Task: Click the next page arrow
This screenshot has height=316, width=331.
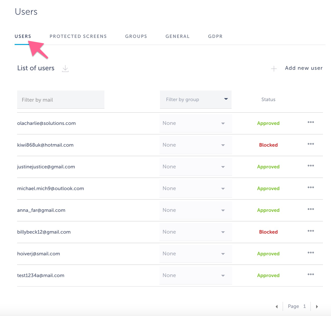Action: [x=317, y=306]
